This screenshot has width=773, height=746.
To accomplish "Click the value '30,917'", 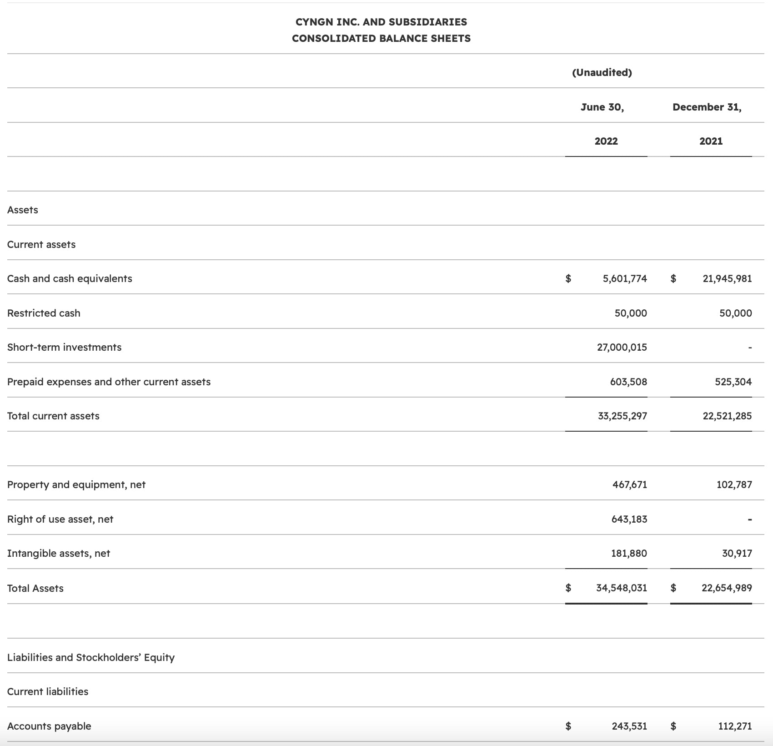I will pos(737,553).
